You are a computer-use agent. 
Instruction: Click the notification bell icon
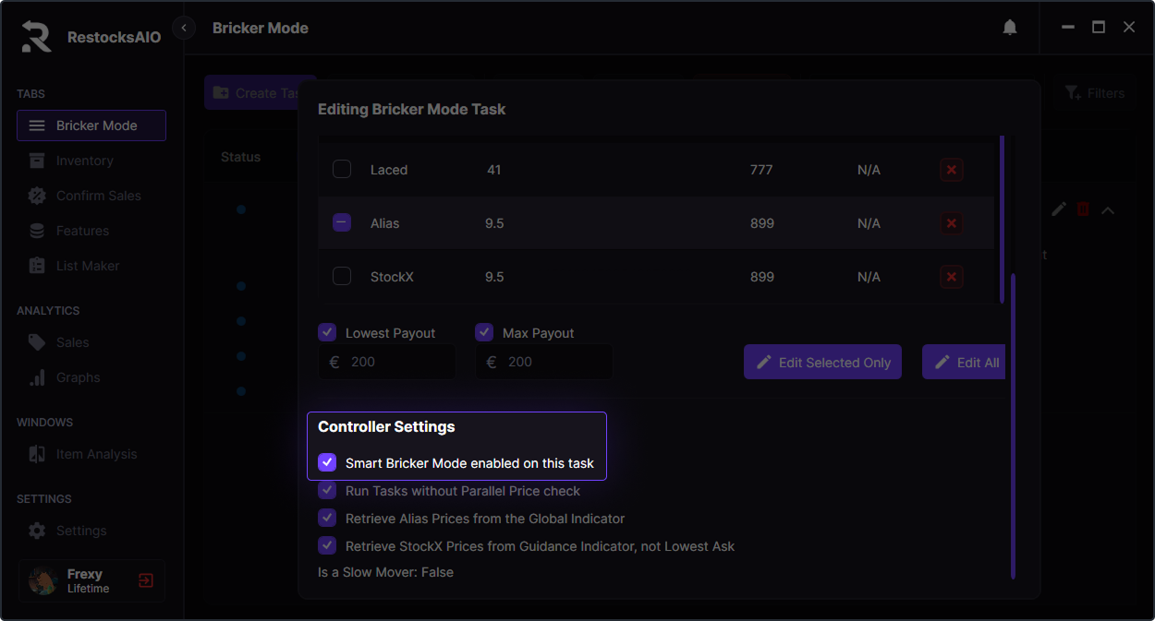click(x=1010, y=28)
